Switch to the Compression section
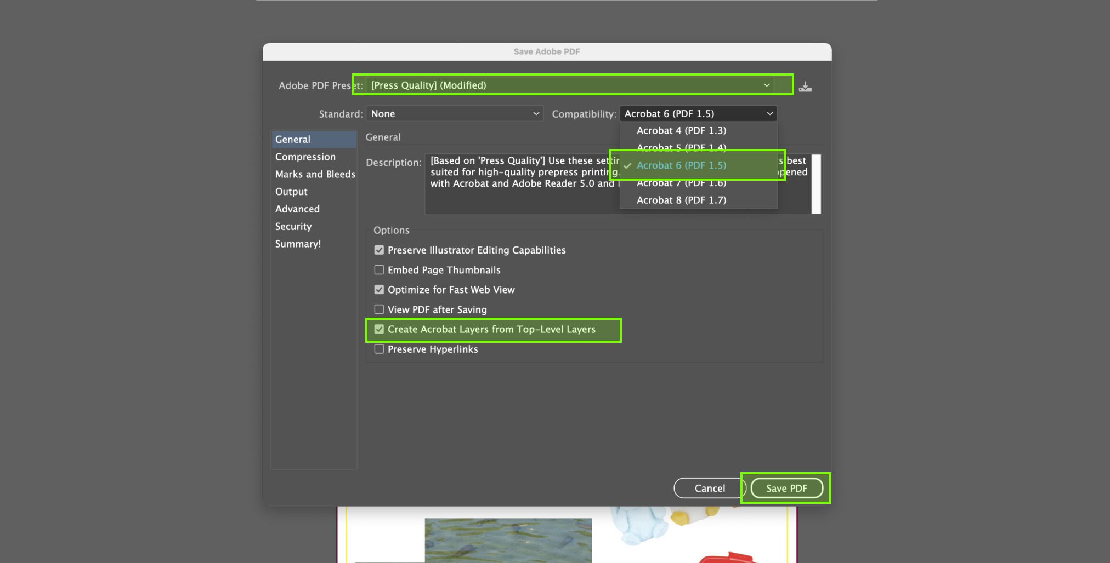The width and height of the screenshot is (1110, 563). click(x=305, y=157)
